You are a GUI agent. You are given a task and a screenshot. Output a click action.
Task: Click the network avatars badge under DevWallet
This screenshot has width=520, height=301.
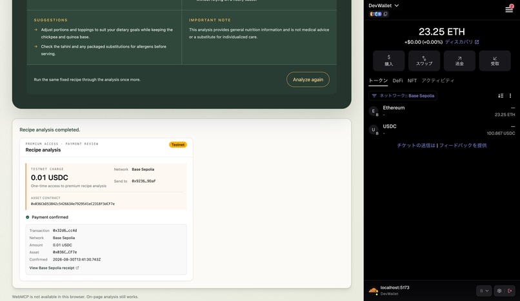tap(375, 14)
